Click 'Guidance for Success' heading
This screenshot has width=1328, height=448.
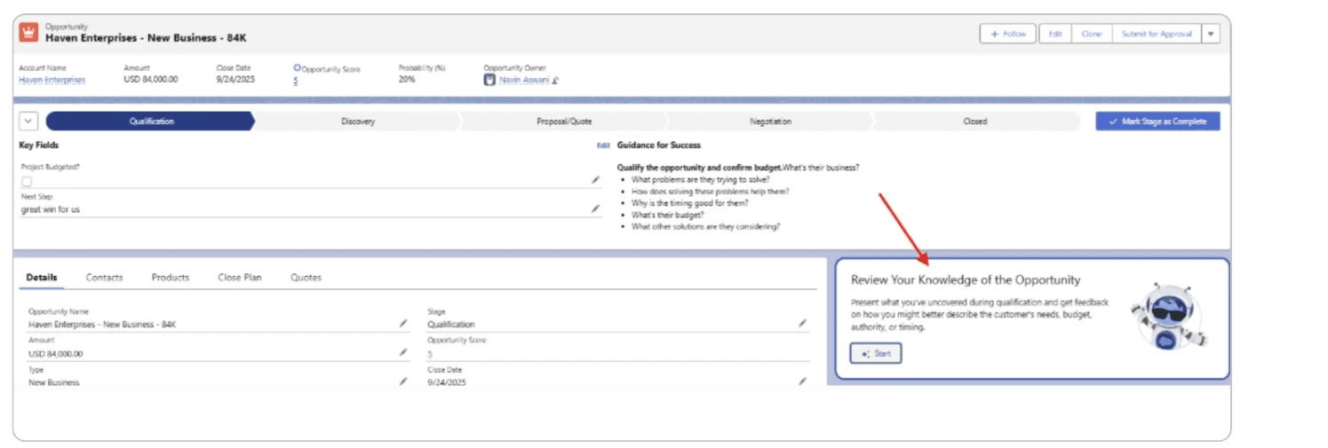pos(659,145)
